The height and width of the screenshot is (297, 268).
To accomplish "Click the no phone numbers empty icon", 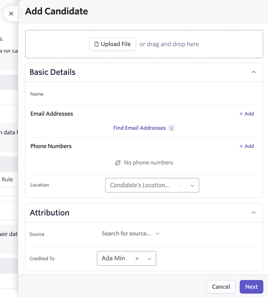I will point(118,163).
